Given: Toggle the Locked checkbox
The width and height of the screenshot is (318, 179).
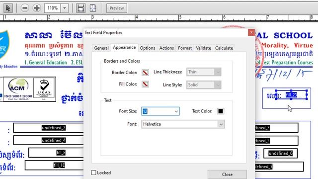Looking at the screenshot, I should coord(93,173).
